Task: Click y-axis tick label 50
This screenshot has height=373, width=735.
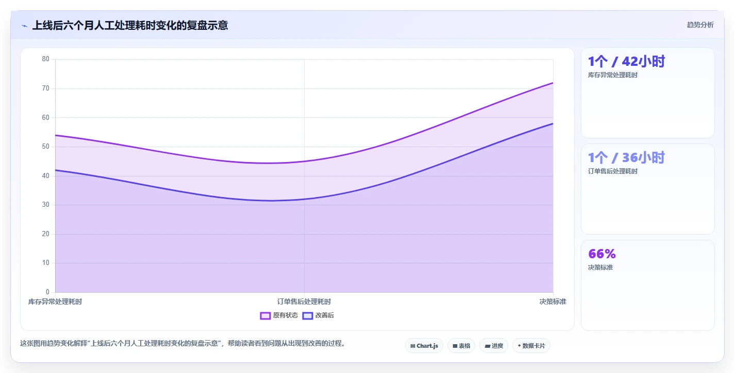Action: click(46, 147)
